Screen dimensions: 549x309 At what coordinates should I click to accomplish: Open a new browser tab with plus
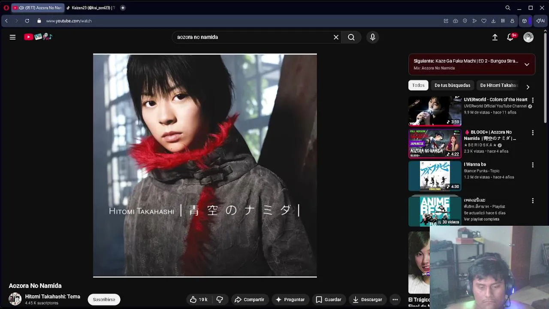click(x=123, y=8)
